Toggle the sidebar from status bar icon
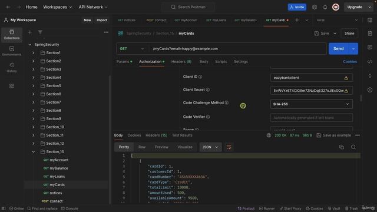 click(4, 208)
